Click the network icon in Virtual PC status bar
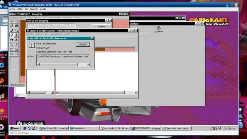Viewport: 247px width, 139px height. click(x=27, y=133)
